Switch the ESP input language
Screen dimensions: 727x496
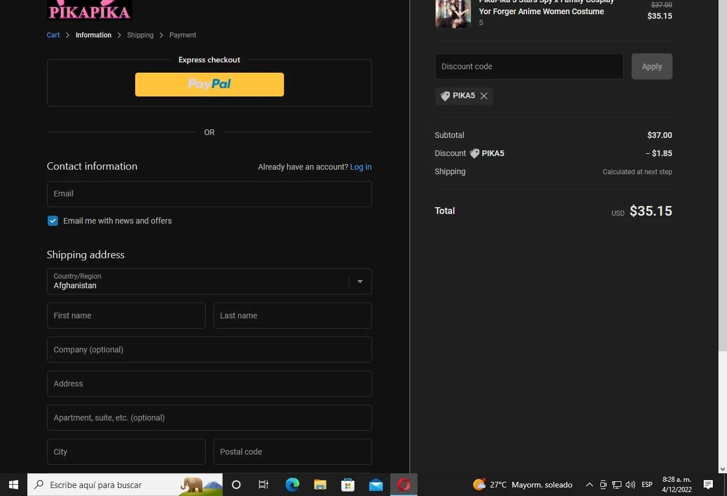pos(647,485)
